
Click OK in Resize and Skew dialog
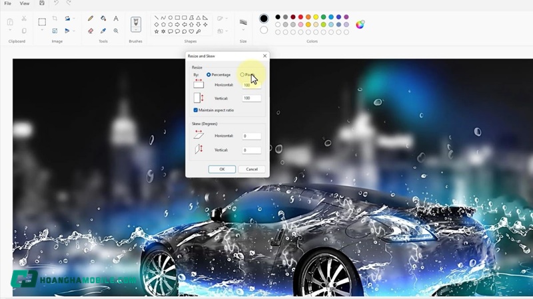[x=222, y=169]
